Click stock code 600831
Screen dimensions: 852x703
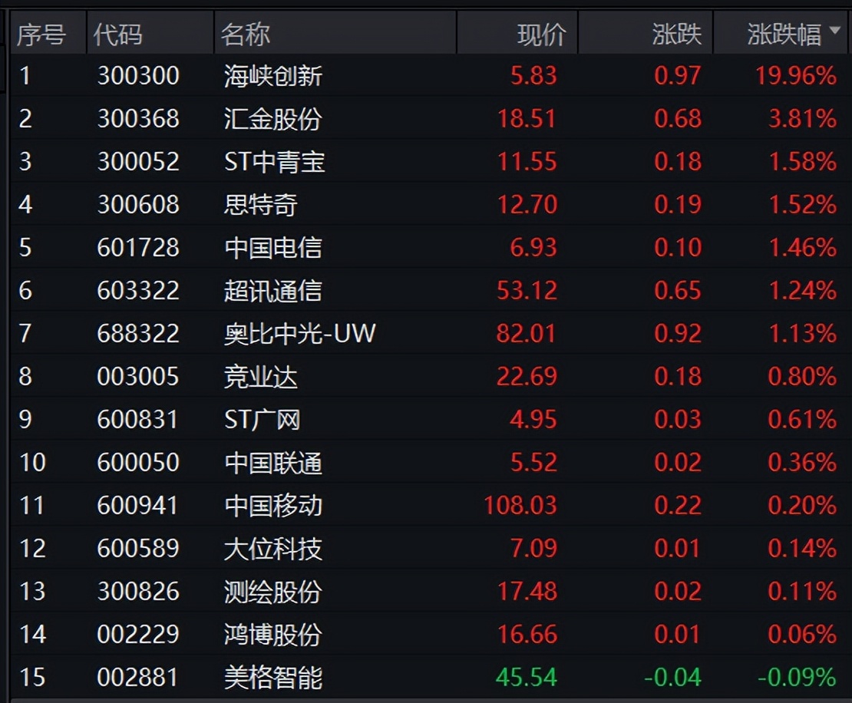pos(138,419)
